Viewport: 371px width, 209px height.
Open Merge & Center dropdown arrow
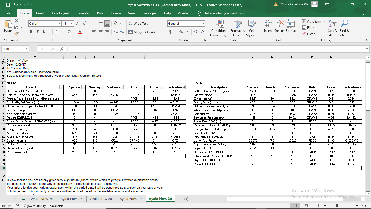pyautogui.click(x=161, y=32)
